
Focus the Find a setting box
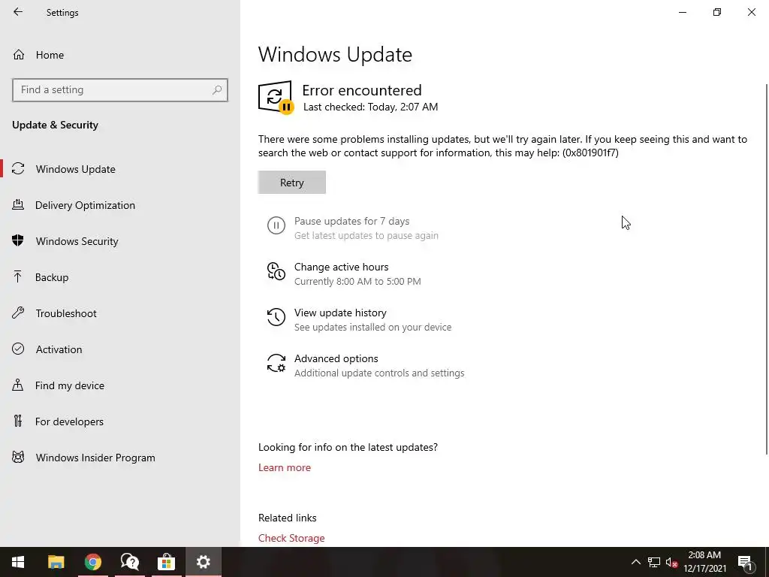click(120, 90)
